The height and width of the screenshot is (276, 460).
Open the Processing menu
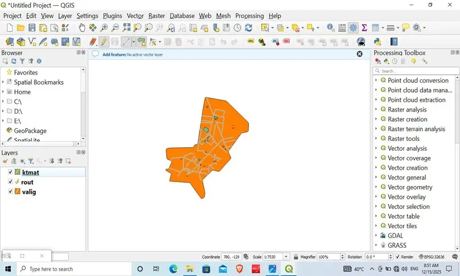pyautogui.click(x=250, y=16)
